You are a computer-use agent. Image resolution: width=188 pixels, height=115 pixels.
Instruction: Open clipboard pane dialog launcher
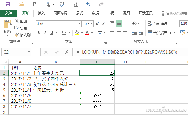[x=32, y=42]
